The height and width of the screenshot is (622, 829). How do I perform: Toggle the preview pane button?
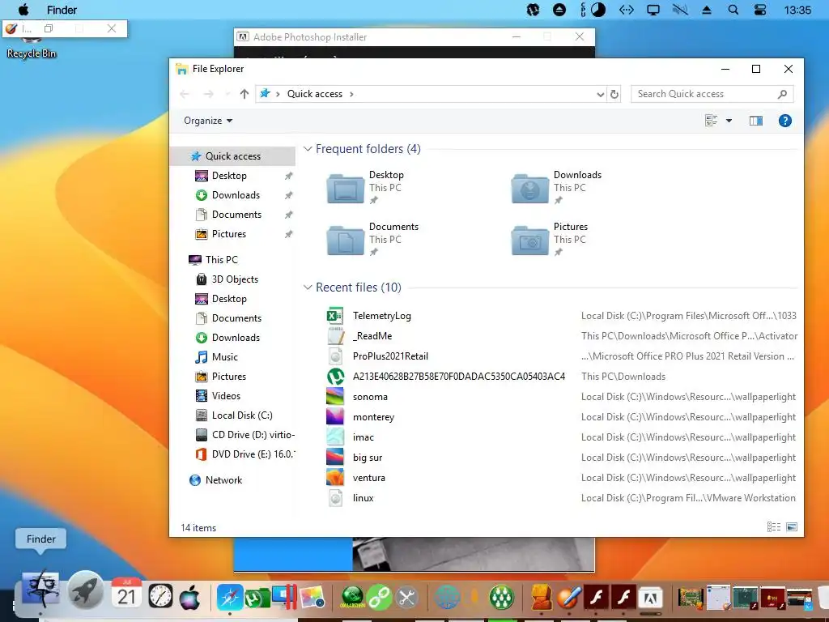point(756,121)
